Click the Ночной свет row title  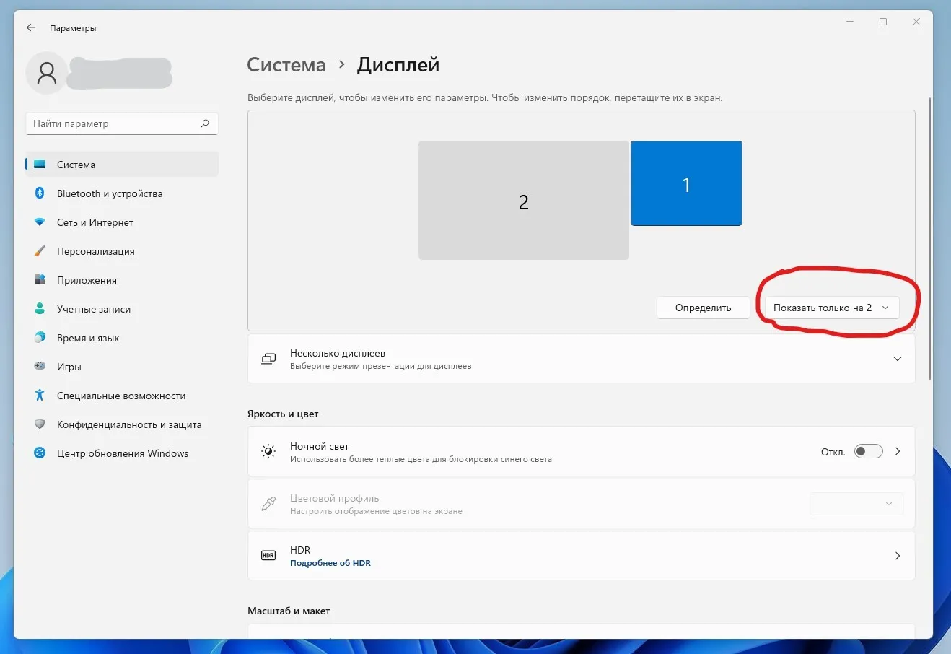click(x=319, y=446)
